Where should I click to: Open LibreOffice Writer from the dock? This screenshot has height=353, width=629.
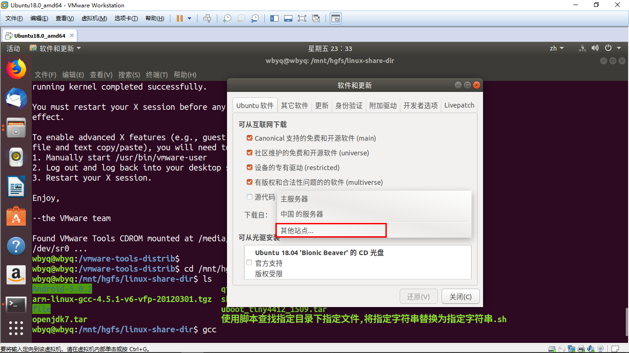tap(16, 187)
